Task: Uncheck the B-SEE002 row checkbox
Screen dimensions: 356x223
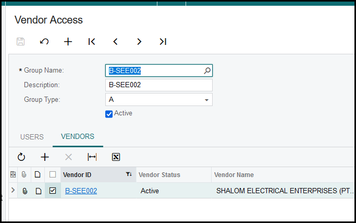Action: tap(53, 191)
